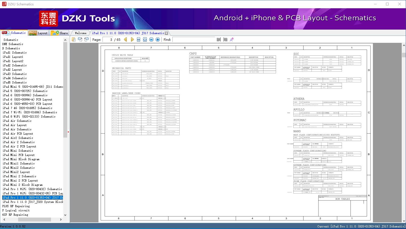Close the iPad Pro 11.0 schematic tab
Viewport: 406px width, 229px height.
tap(167, 33)
